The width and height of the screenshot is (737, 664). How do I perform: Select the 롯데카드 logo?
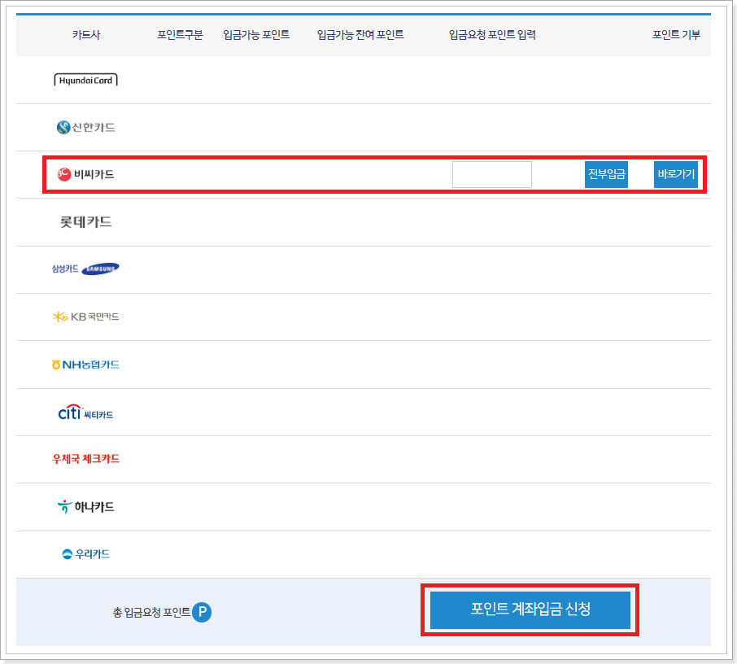point(85,222)
